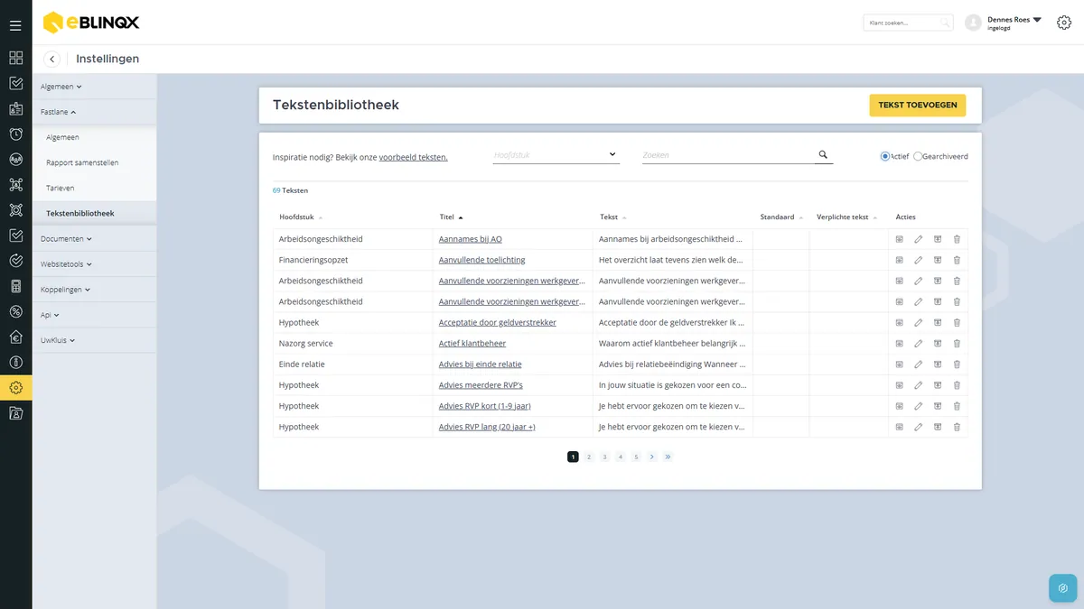This screenshot has height=609, width=1084.
Task: Click the 'Klant zoeken...' field in the header
Action: (907, 23)
